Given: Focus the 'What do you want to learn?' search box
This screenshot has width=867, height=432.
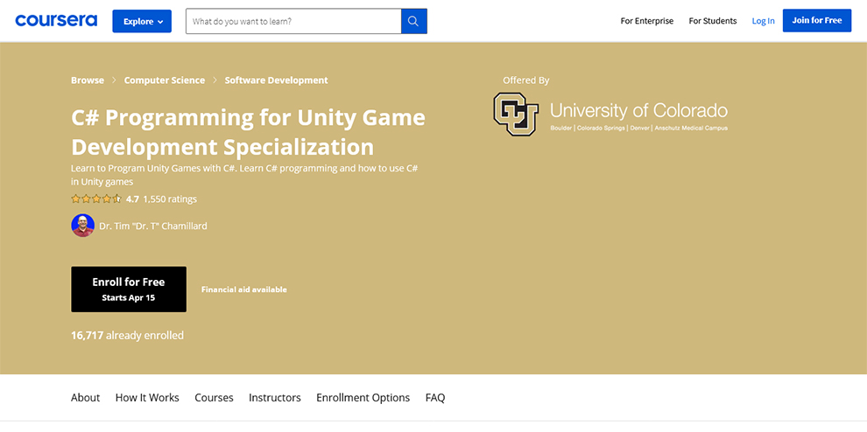Looking at the screenshot, I should (293, 21).
